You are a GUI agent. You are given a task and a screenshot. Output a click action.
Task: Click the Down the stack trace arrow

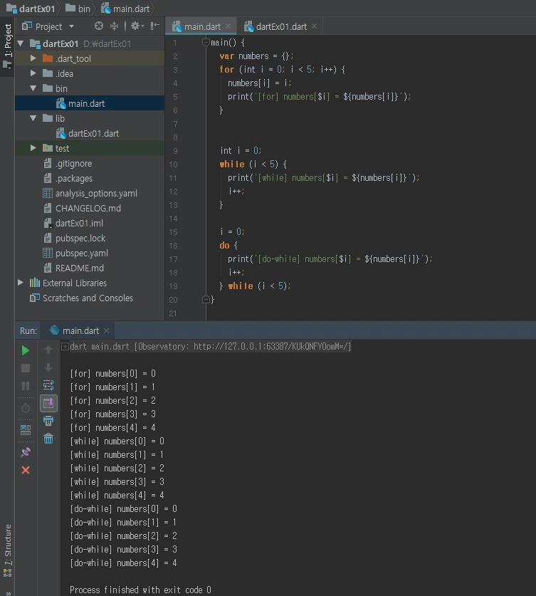48,367
